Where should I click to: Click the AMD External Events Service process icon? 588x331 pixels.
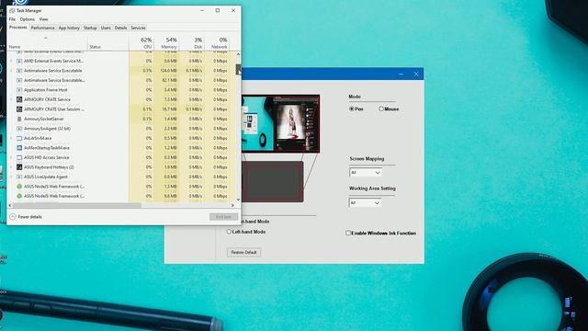click(19, 61)
